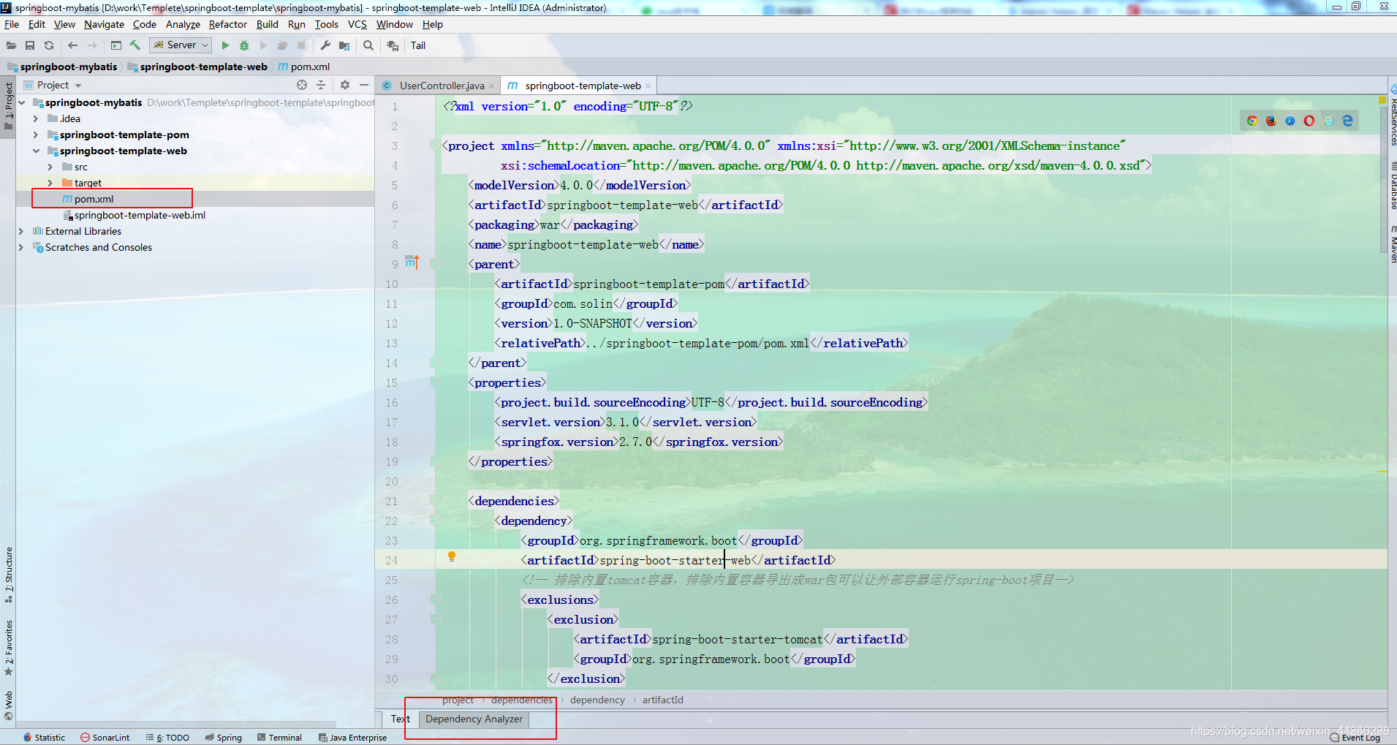This screenshot has width=1397, height=745.
Task: Switch to the Text editor tab
Action: coord(400,719)
